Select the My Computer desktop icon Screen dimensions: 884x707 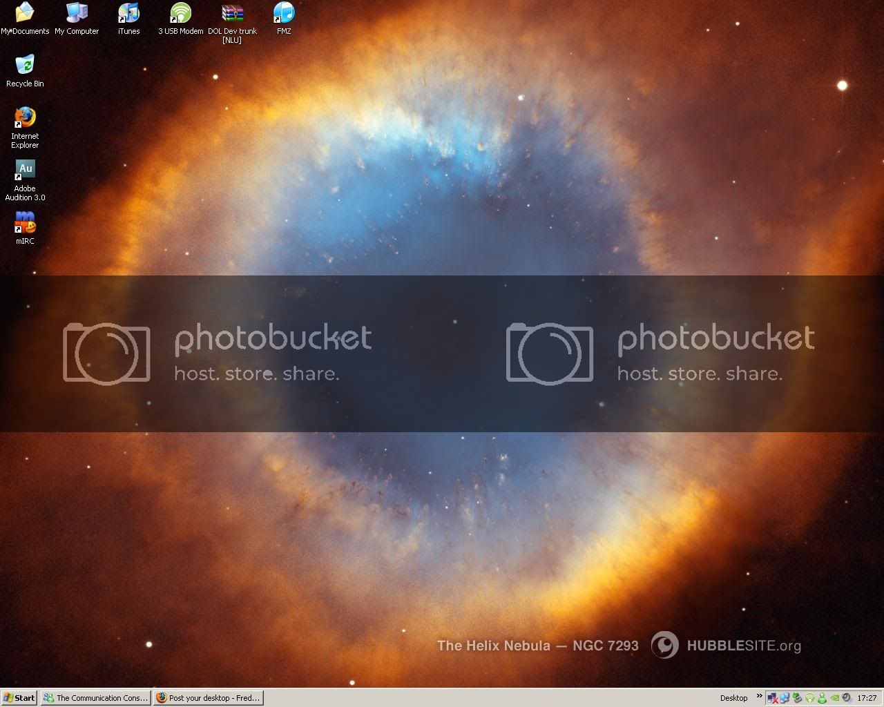coord(77,13)
